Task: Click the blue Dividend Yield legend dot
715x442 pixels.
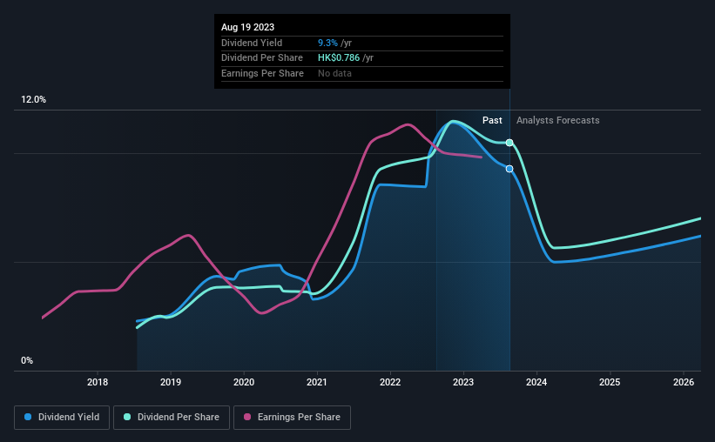Action: pyautogui.click(x=28, y=417)
